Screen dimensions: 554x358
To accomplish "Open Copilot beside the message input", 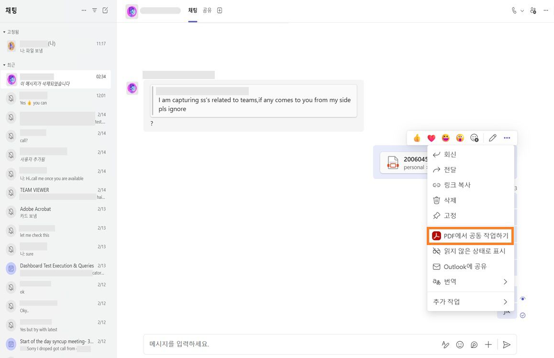I will point(474,344).
